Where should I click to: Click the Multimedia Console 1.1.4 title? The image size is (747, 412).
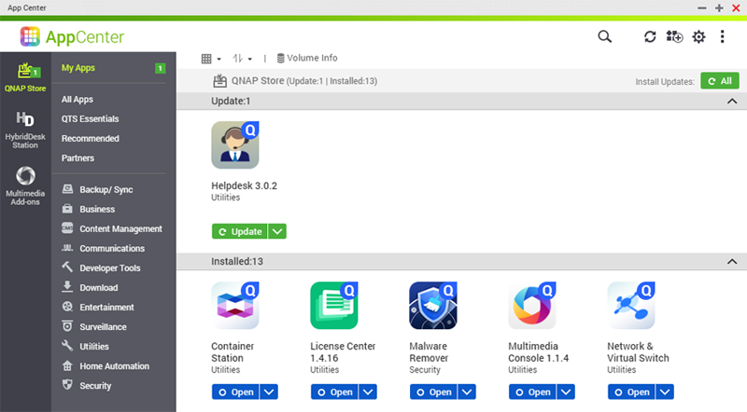click(539, 352)
